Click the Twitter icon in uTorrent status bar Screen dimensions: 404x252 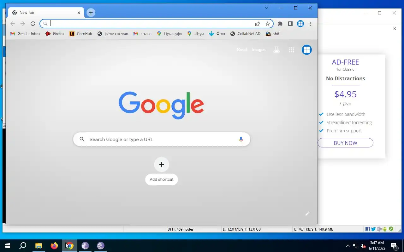pos(373,229)
